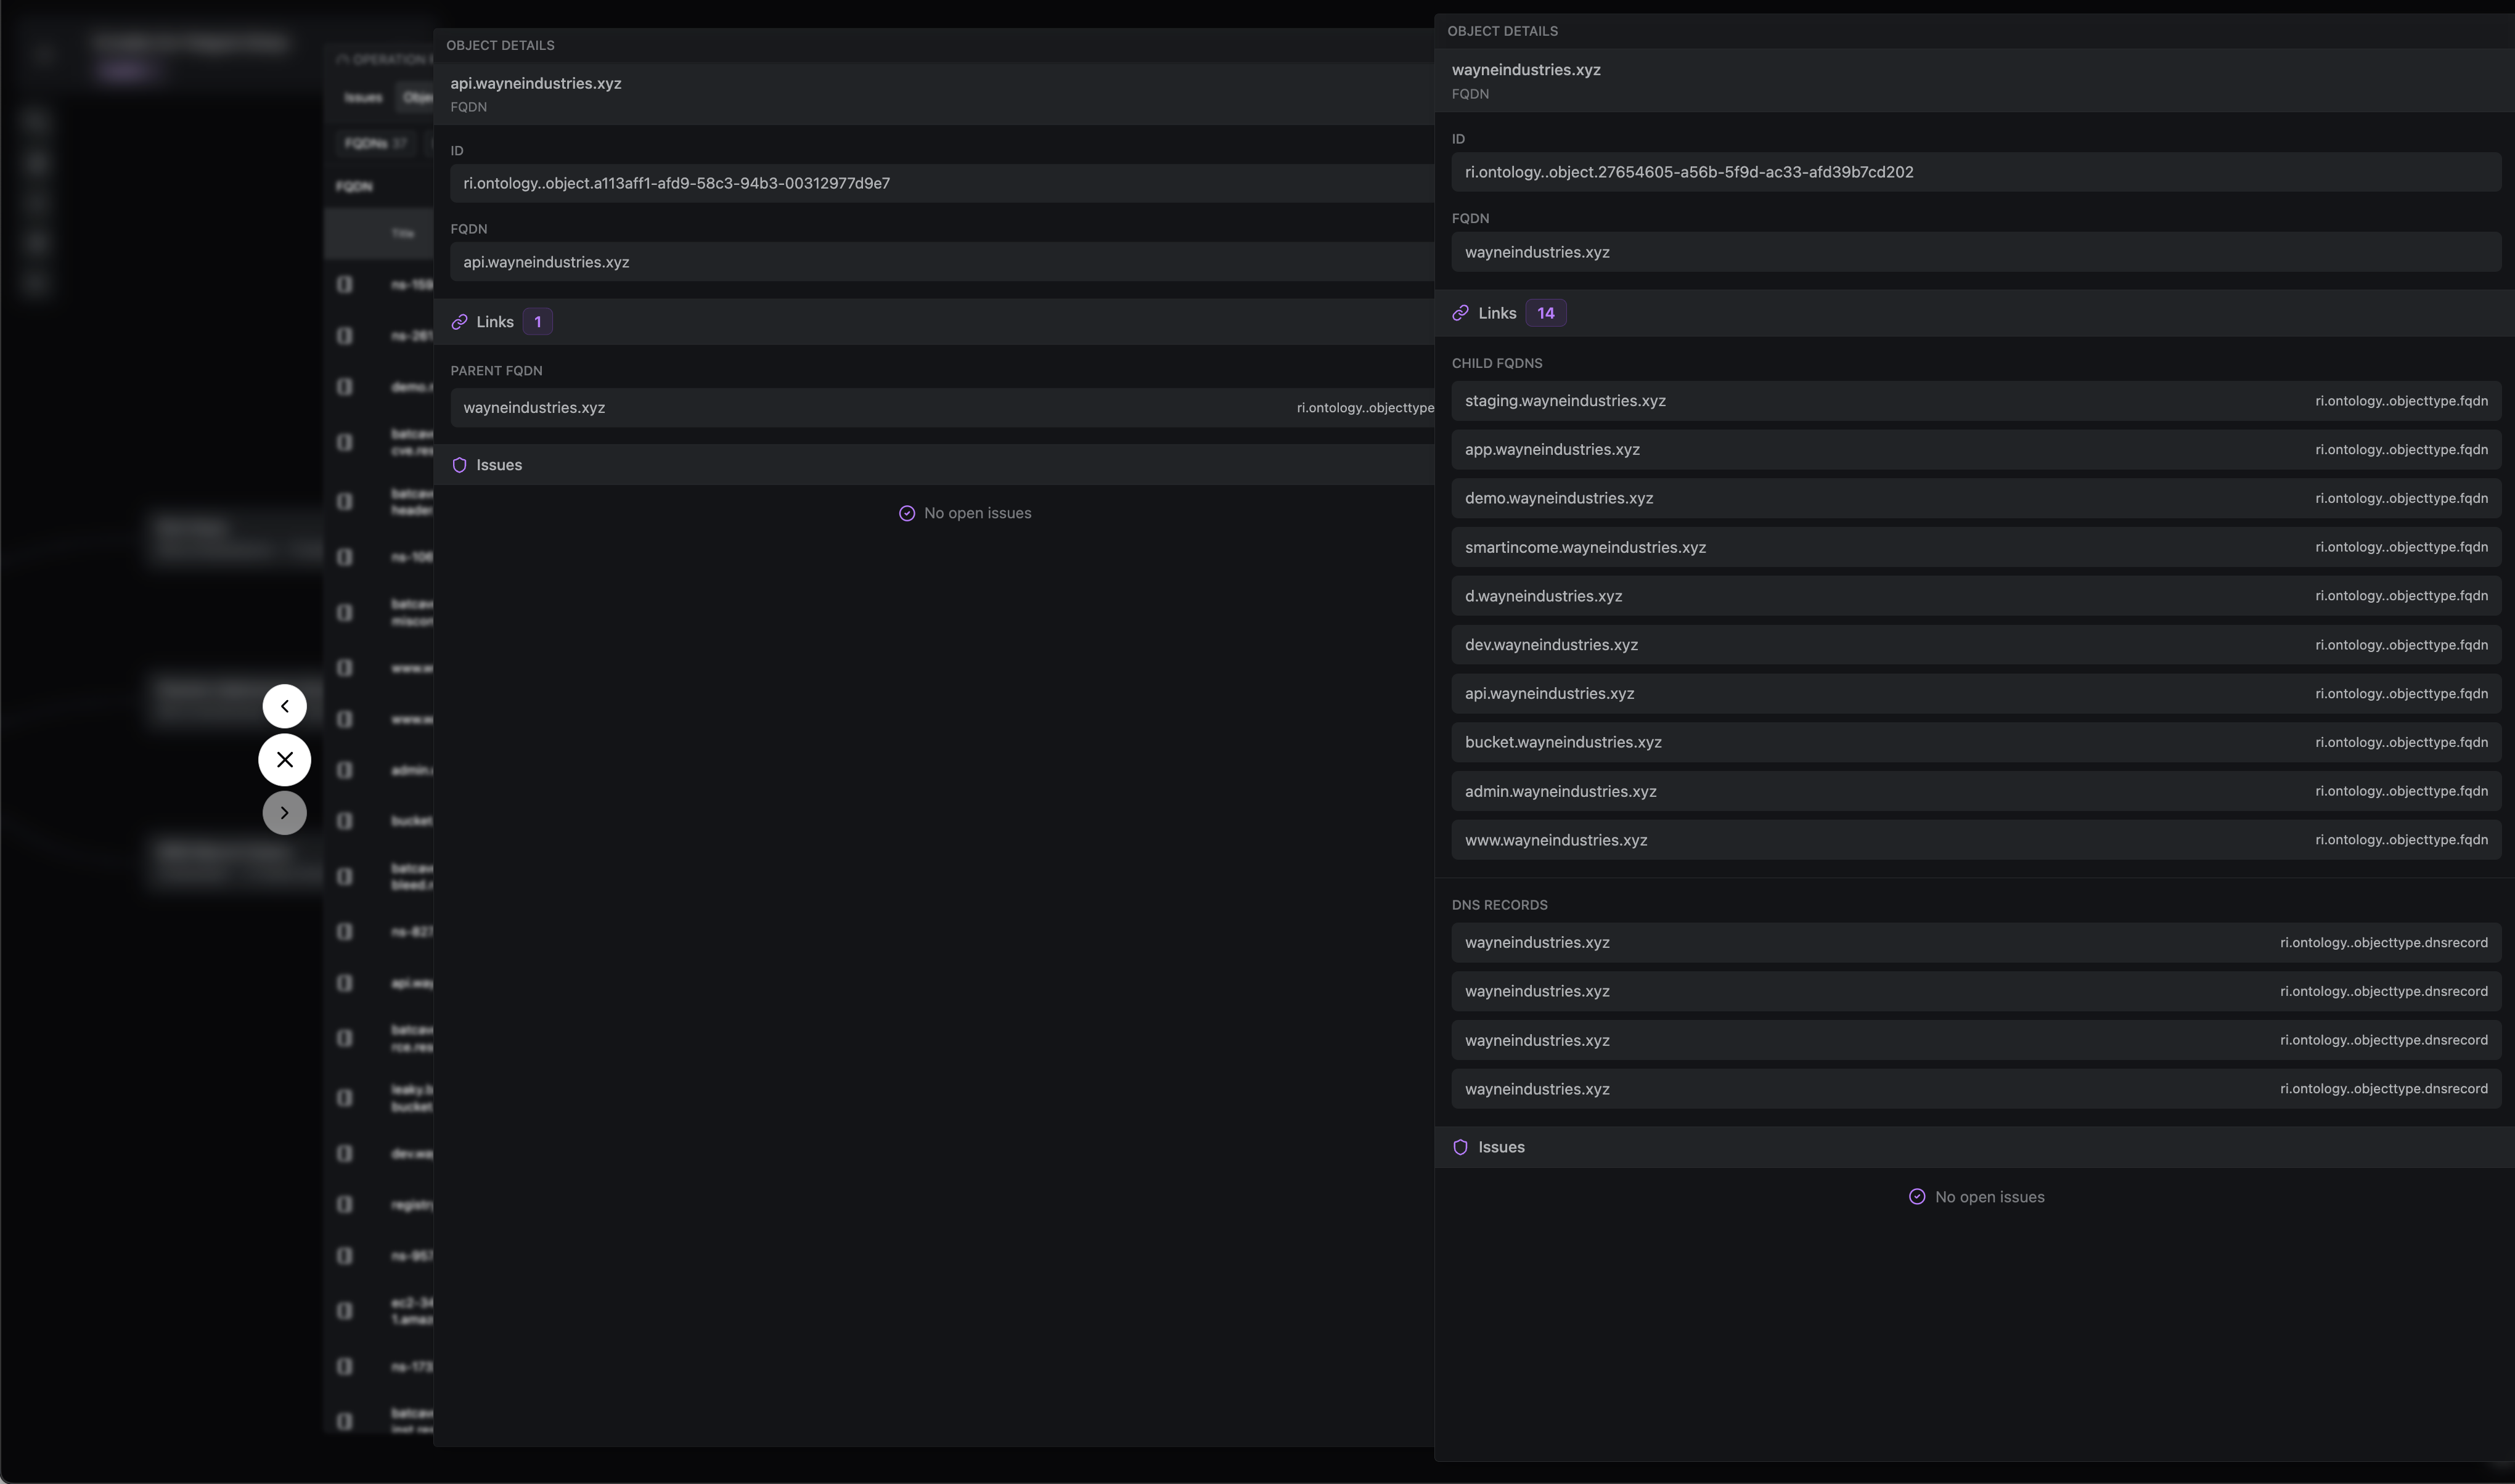Open smartincome.wayneindustries.xyz child FQDN

tap(1585, 547)
